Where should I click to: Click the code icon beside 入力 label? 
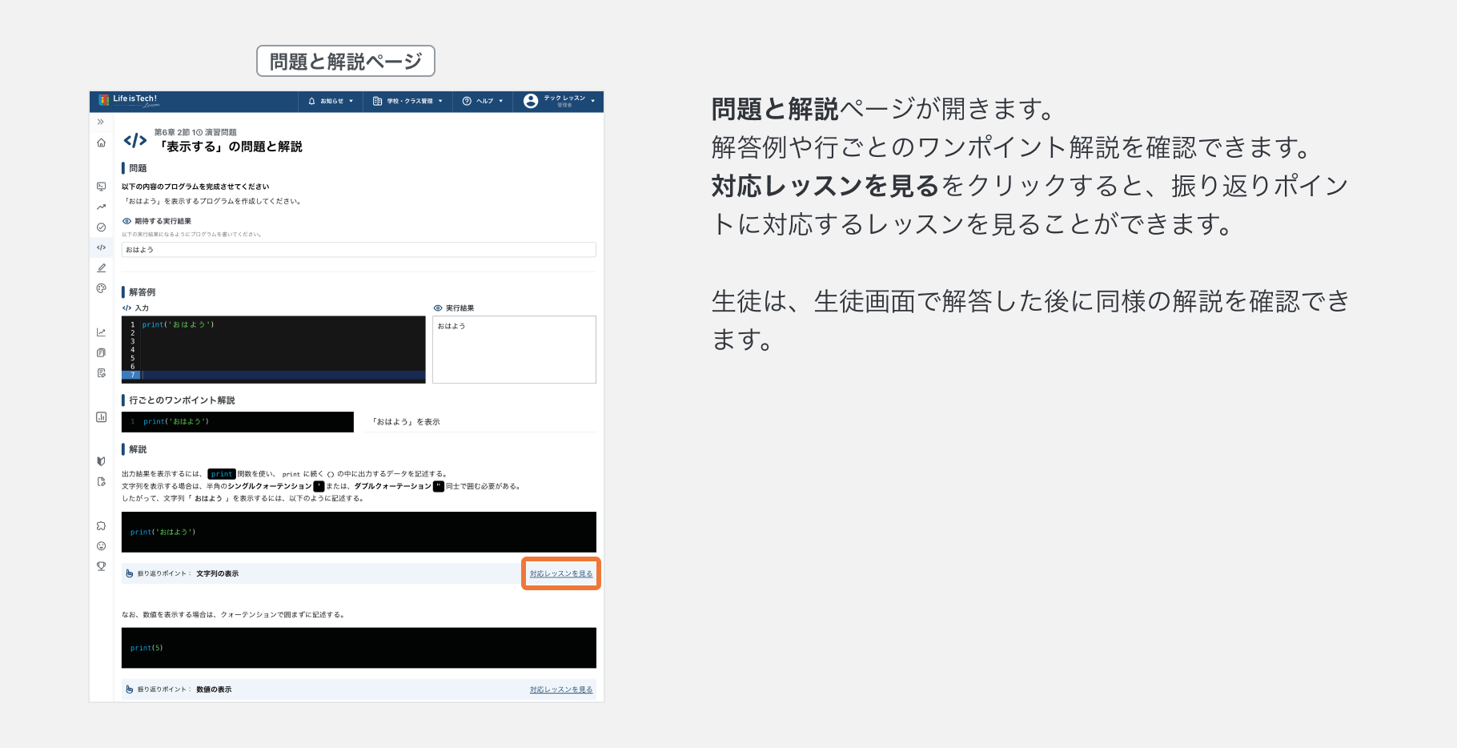click(x=126, y=308)
